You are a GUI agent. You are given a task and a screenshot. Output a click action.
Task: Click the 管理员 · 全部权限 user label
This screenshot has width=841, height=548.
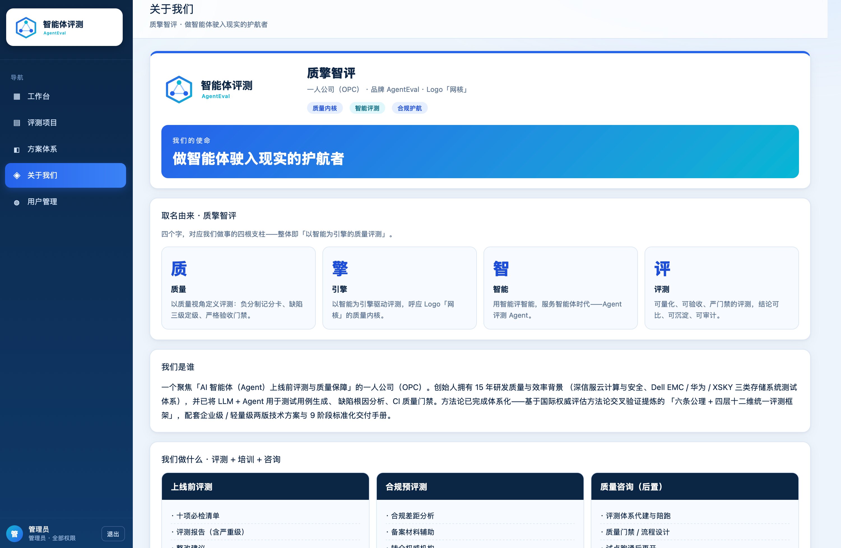click(x=52, y=538)
